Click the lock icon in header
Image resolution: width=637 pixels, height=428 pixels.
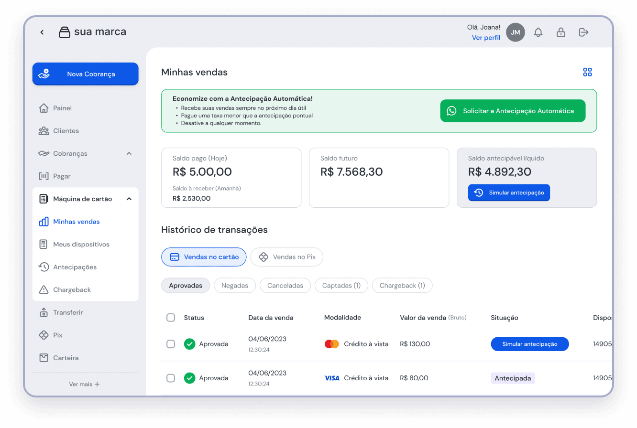561,32
